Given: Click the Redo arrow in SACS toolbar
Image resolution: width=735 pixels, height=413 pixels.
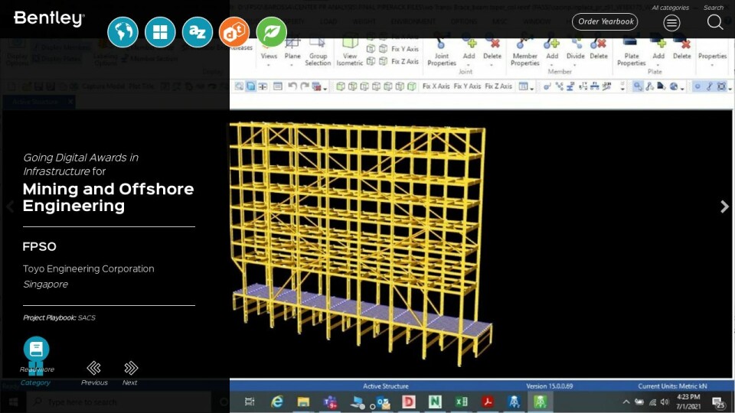Looking at the screenshot, I should point(304,86).
